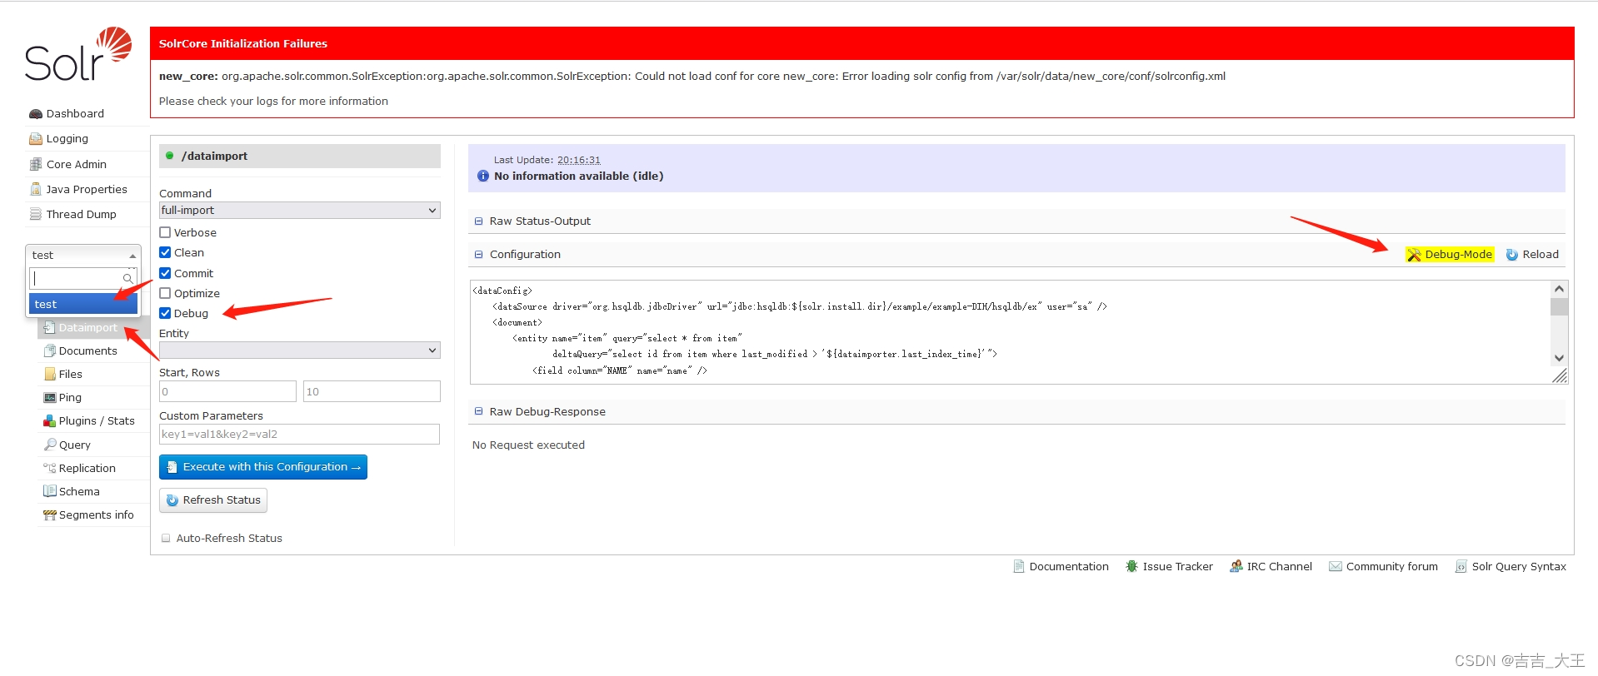Click the Plugins / Stats icon
Screen dimensions: 1598x676
pyautogui.click(x=49, y=421)
